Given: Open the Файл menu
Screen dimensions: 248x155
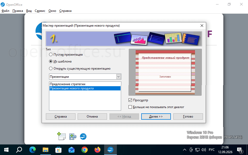Looking at the screenshot, I should click(5, 11).
